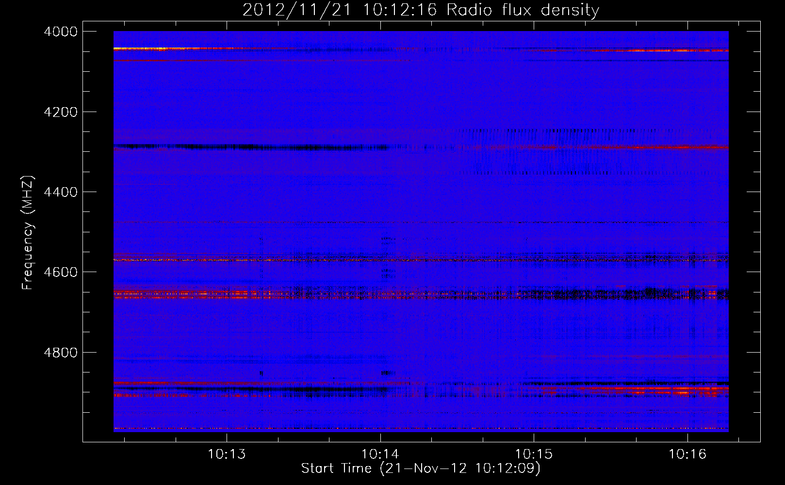
Task: Click the 4800 frequency tick label
Action: pyautogui.click(x=61, y=353)
